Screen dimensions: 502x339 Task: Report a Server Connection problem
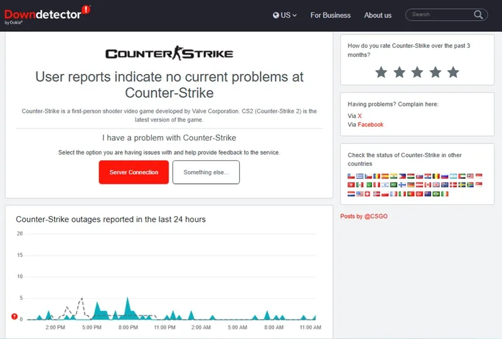click(134, 172)
